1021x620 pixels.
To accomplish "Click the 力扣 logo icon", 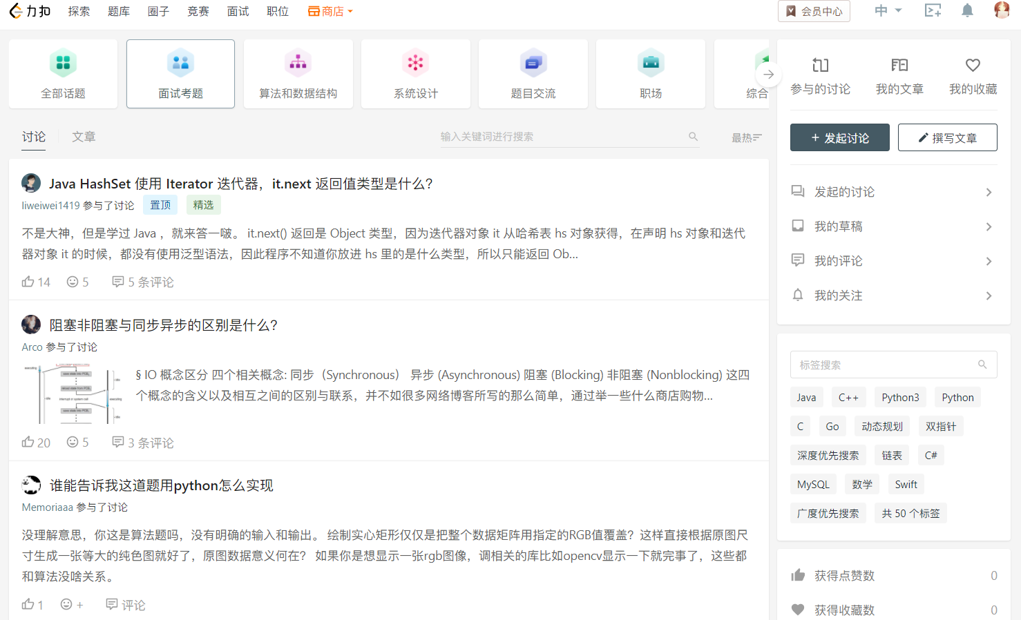I will pos(15,10).
